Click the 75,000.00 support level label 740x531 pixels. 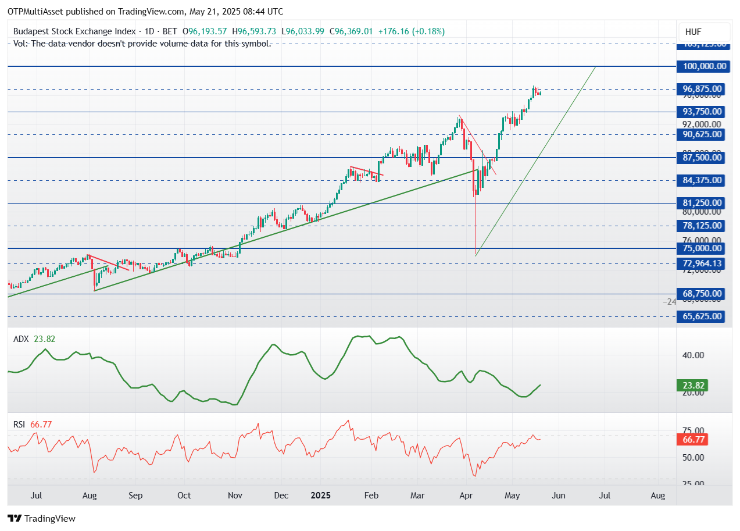tap(700, 248)
